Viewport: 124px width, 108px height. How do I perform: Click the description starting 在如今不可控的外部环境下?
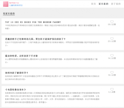click(52, 44)
